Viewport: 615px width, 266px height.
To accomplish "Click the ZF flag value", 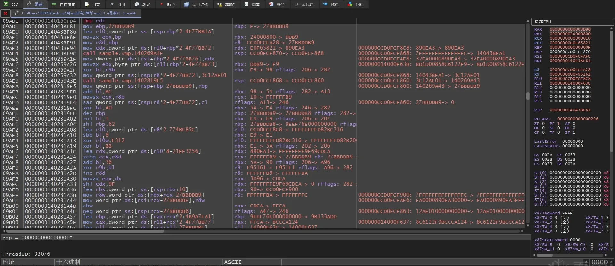I will [x=543, y=123].
